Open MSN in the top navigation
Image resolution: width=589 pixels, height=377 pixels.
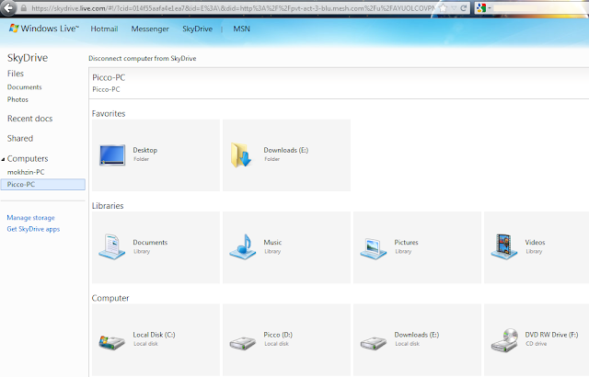click(x=241, y=29)
